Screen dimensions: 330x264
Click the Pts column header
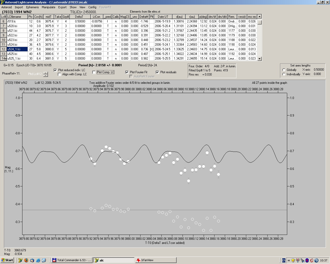pos(31,17)
